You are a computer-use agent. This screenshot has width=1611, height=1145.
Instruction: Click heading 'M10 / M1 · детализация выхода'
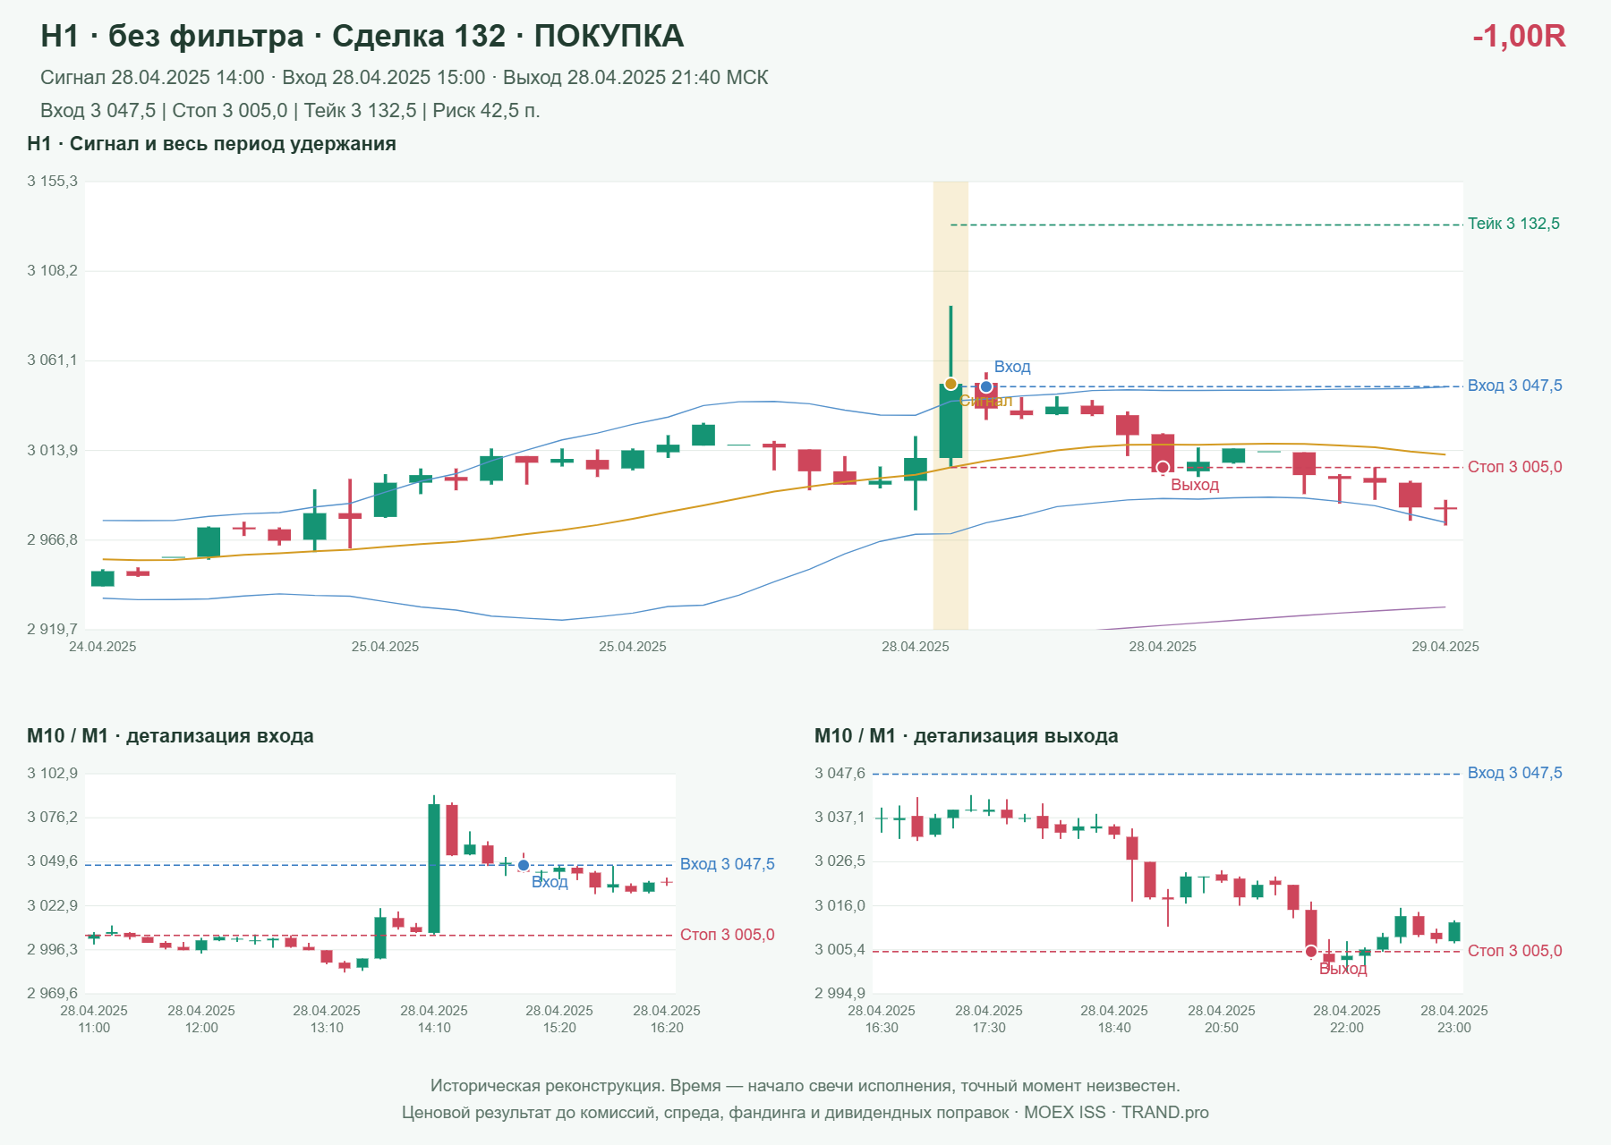[x=967, y=736]
